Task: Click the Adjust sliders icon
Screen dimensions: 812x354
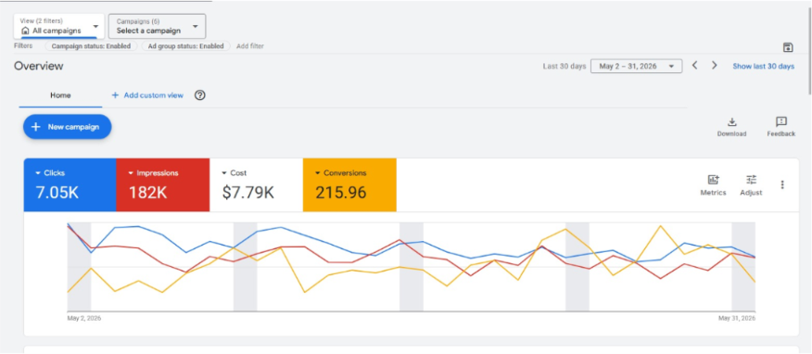Action: click(x=751, y=180)
